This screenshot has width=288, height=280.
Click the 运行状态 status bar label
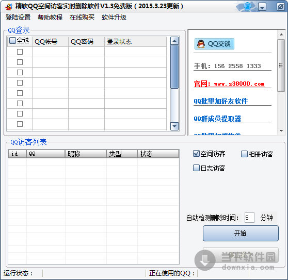pyautogui.click(x=18, y=273)
